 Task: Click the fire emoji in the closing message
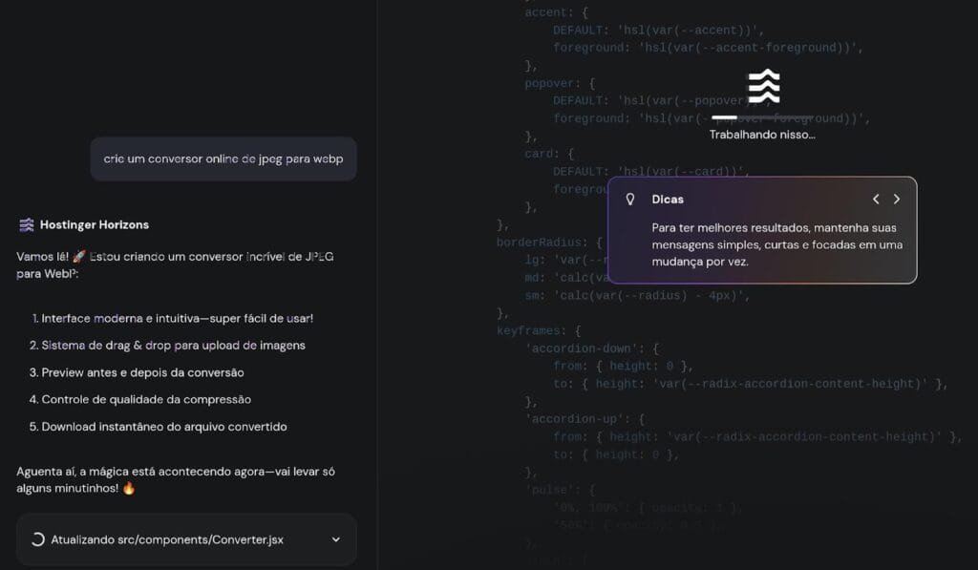[129, 487]
